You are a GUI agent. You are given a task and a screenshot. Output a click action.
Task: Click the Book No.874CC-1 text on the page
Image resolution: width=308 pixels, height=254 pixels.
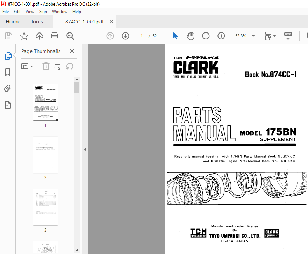pos(271,74)
